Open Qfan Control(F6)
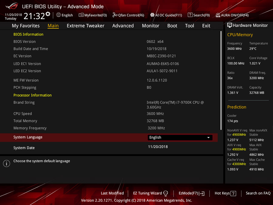Image resolution: width=273 pixels, height=205 pixels. tap(128, 15)
